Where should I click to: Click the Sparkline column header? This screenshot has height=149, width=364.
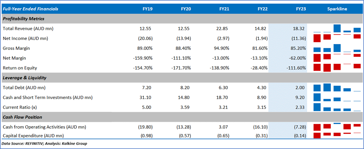[337, 9]
